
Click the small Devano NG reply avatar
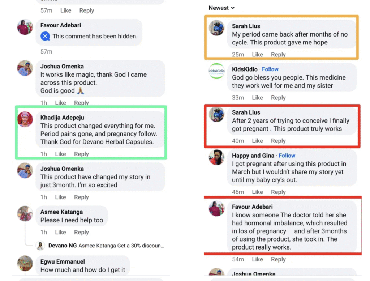pos(40,246)
